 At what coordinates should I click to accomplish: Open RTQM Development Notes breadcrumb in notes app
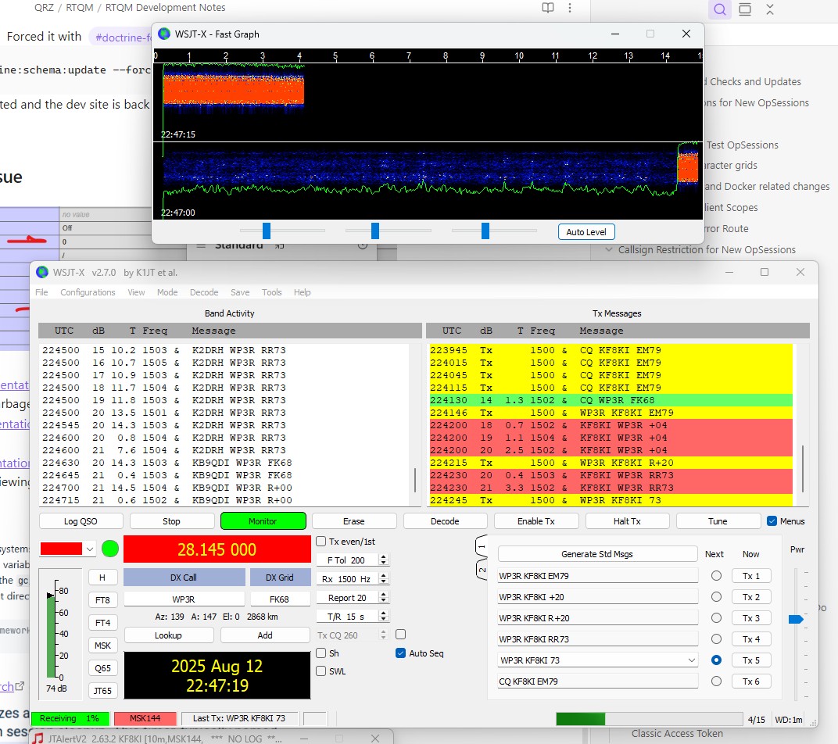[165, 8]
